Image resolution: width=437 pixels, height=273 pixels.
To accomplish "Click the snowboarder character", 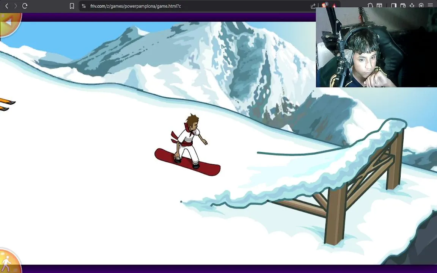I will [x=187, y=145].
